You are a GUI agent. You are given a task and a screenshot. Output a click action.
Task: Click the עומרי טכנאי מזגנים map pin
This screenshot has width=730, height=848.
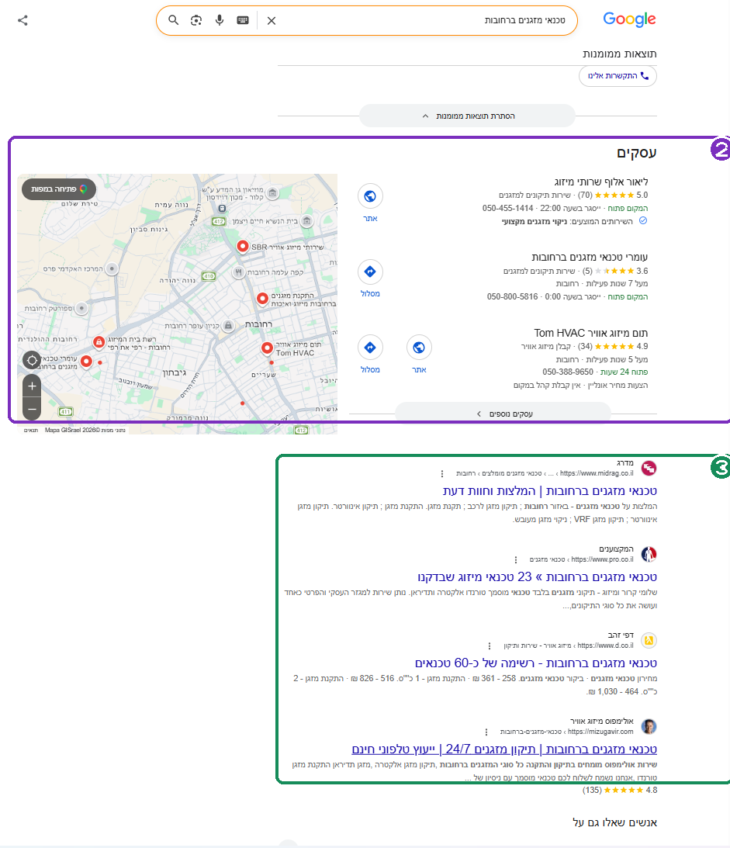pyautogui.click(x=86, y=362)
